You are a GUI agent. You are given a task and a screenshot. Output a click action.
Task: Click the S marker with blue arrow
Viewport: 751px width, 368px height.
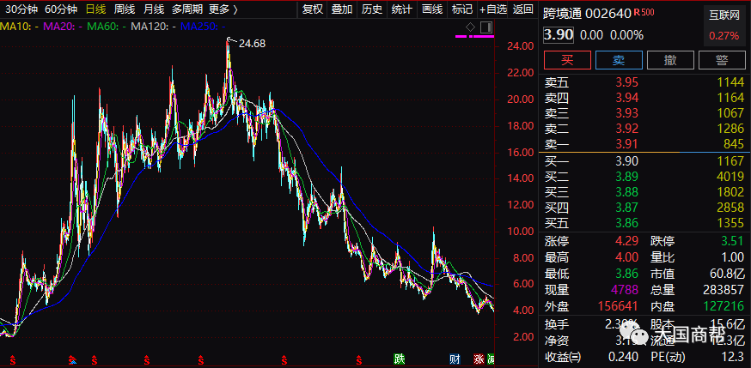click(x=72, y=359)
